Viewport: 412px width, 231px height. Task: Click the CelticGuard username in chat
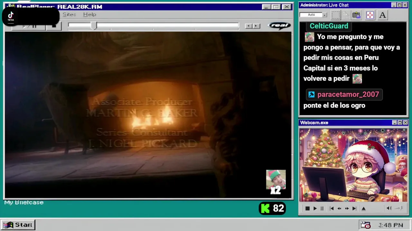329,26
